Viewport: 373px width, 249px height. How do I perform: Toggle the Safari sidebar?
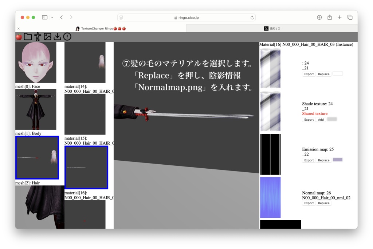click(x=44, y=17)
